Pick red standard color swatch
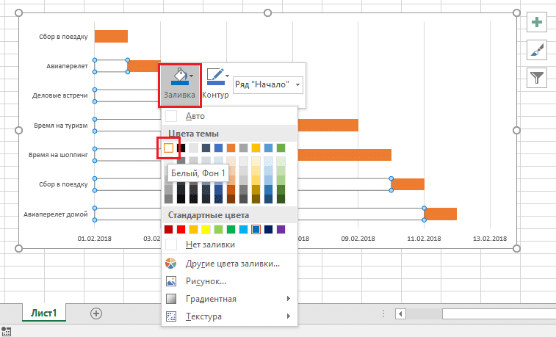 (x=181, y=230)
